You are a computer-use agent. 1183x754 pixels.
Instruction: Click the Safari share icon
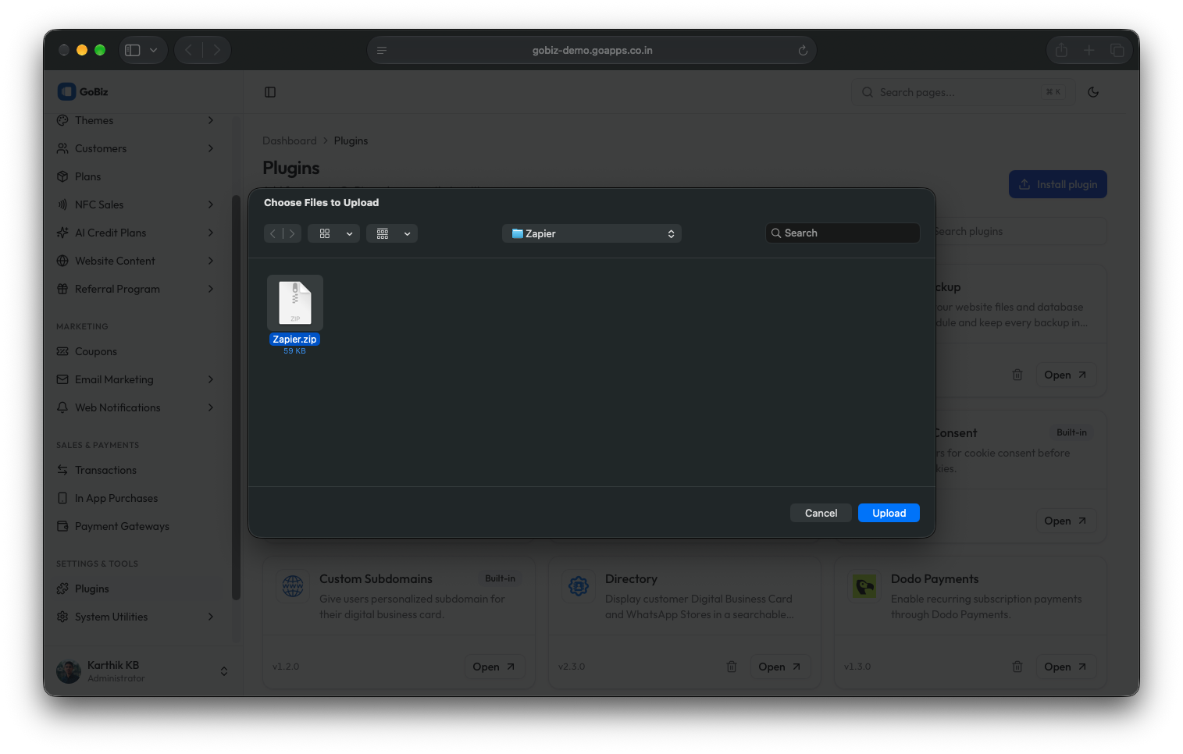(1061, 51)
